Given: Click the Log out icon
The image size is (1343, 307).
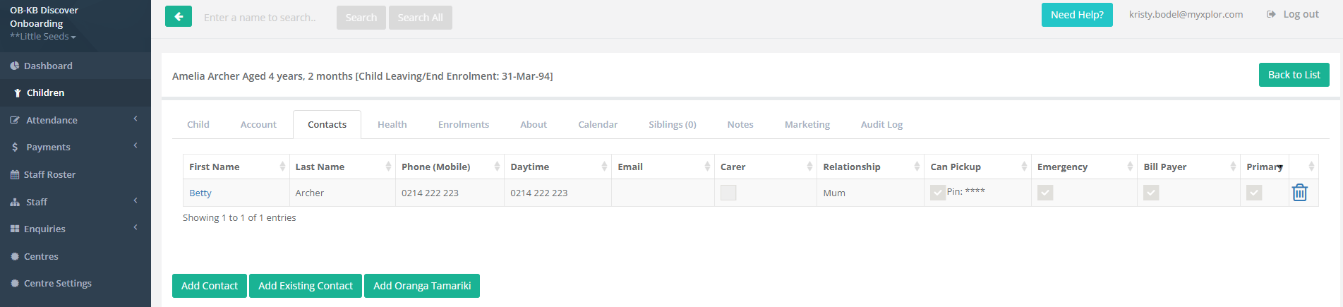Looking at the screenshot, I should (x=1271, y=14).
